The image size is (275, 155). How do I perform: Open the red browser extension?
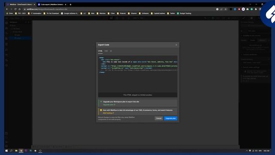[x=239, y=9]
